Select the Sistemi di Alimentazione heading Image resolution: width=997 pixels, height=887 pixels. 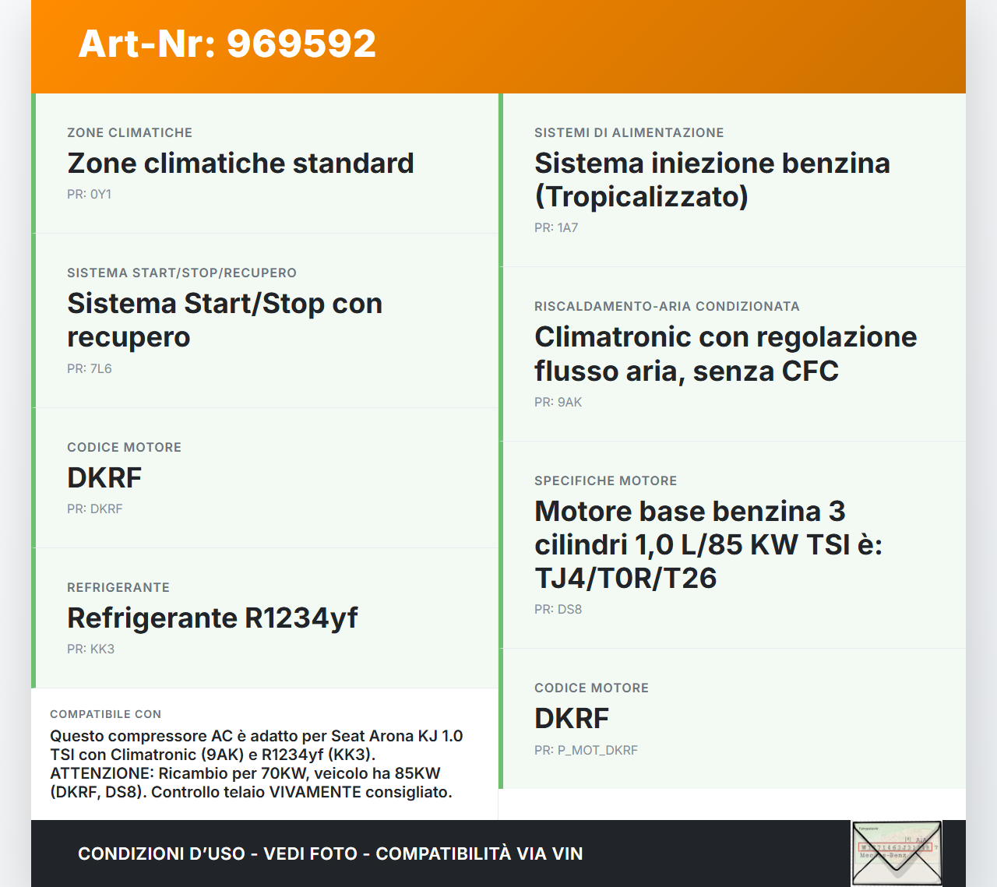629,132
